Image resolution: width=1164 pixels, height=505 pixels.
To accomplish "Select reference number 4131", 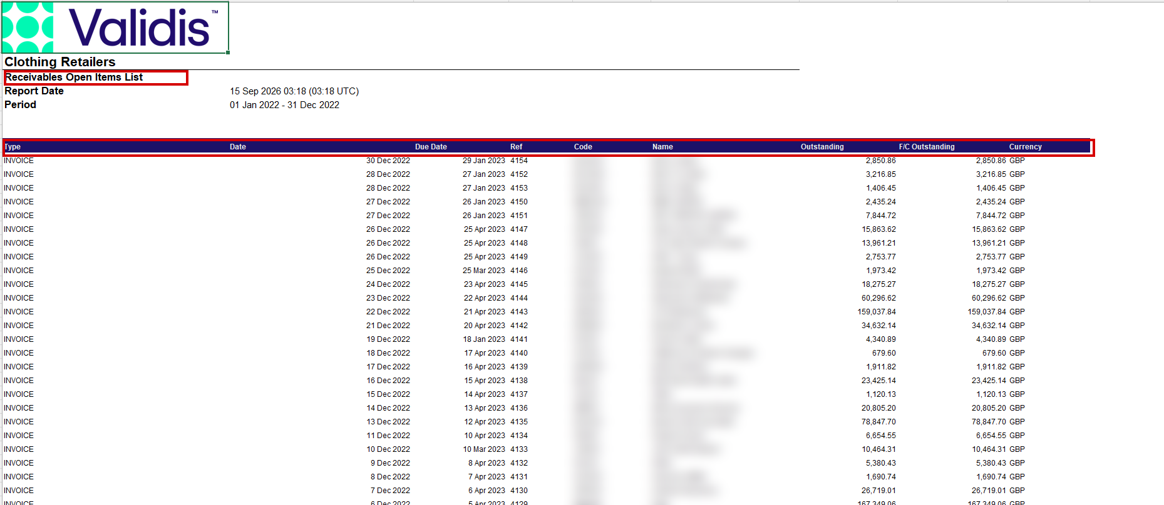I will tap(519, 477).
